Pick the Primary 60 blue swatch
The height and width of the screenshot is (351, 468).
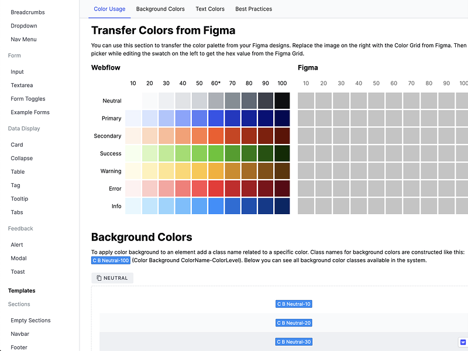pos(216,118)
